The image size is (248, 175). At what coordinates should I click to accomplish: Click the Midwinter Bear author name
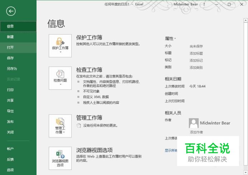(x=215, y=123)
